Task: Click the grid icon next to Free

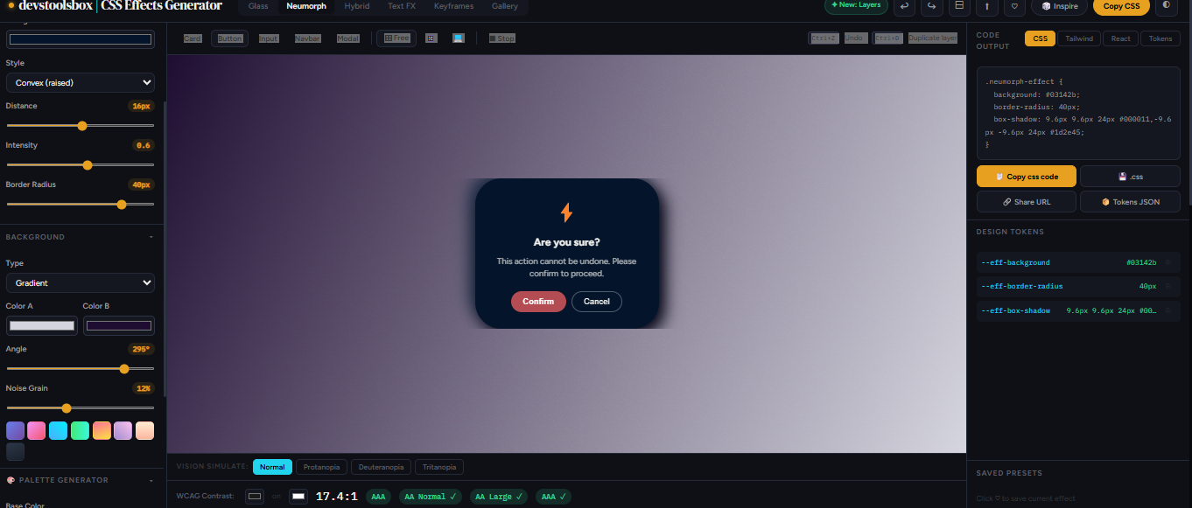Action: point(431,38)
